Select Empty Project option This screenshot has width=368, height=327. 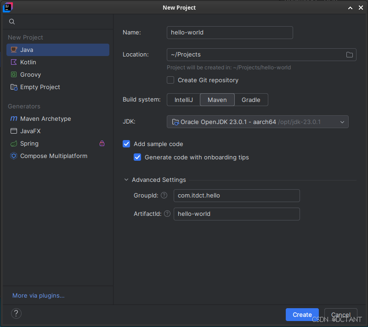coord(58,87)
